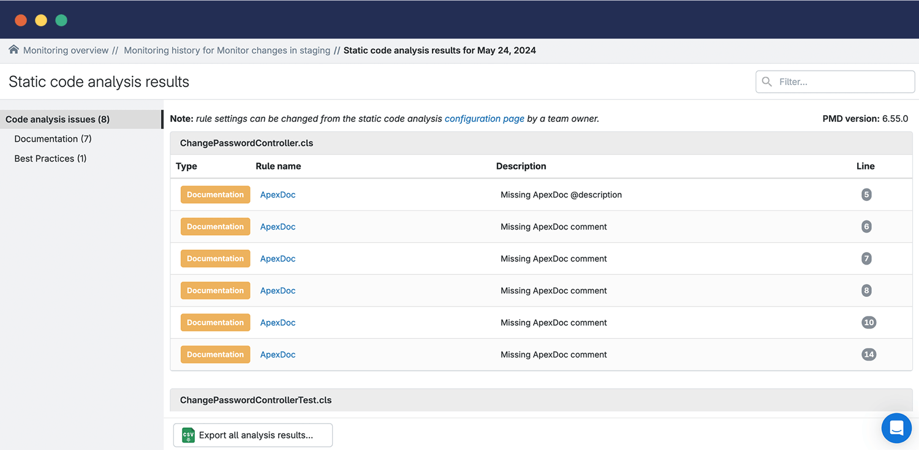This screenshot has width=919, height=450.
Task: Export all analysis results to CSV
Action: [x=253, y=435]
